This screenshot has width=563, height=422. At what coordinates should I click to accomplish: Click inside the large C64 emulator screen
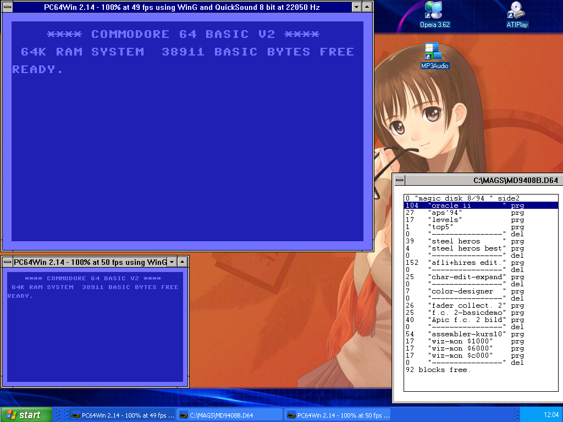tap(187, 131)
